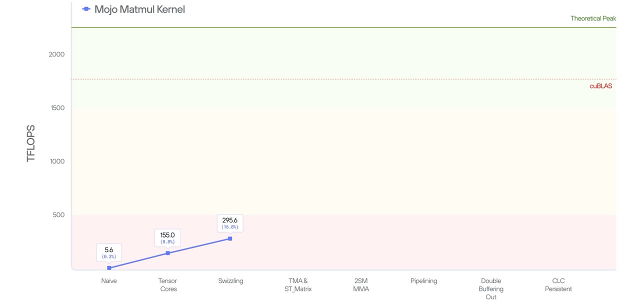
Task: Click the Swizzling x-axis label
Action: pyautogui.click(x=230, y=281)
